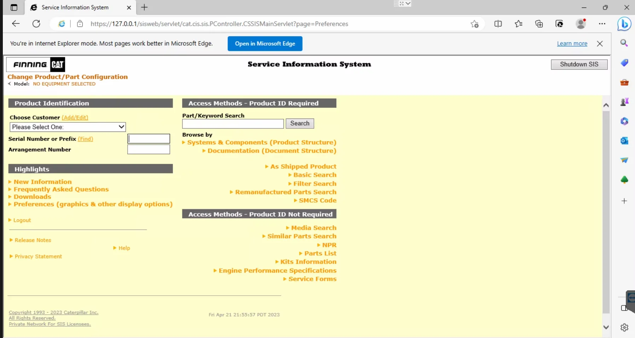This screenshot has width=635, height=338.
Task: Open the Favorites star list icon
Action: pyautogui.click(x=518, y=24)
